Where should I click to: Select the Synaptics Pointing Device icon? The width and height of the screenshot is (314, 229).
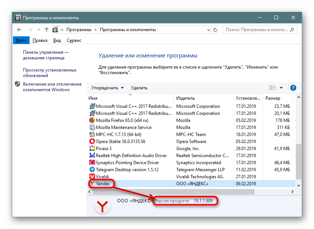92,162
